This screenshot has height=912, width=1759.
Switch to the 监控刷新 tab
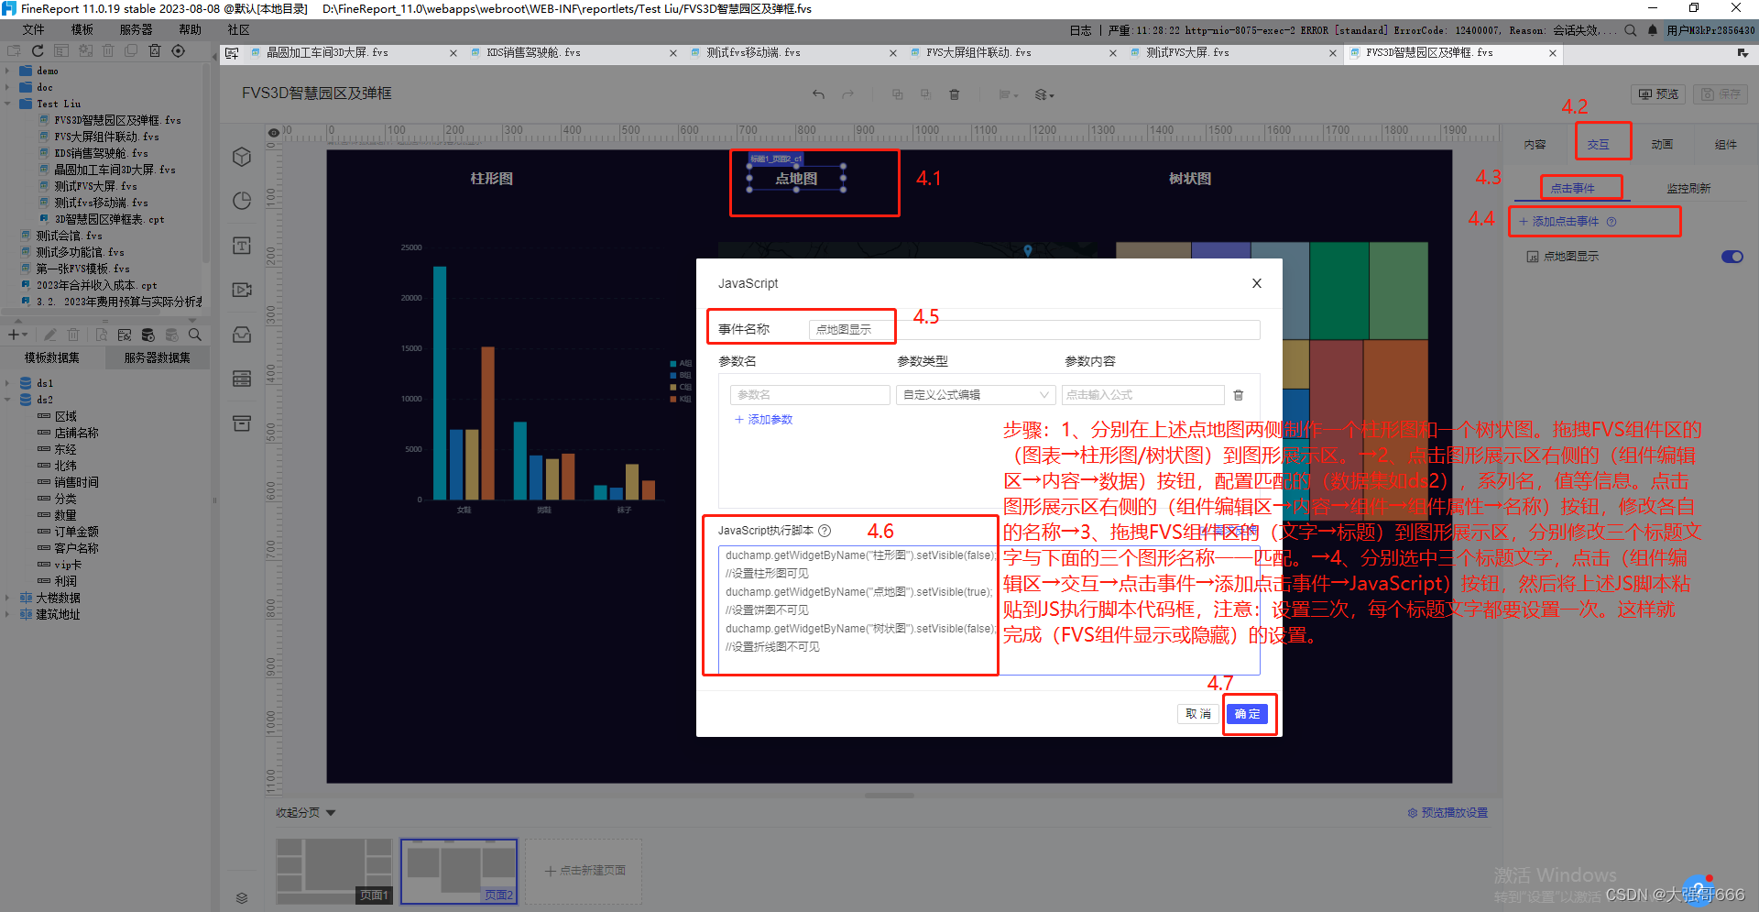click(x=1688, y=189)
